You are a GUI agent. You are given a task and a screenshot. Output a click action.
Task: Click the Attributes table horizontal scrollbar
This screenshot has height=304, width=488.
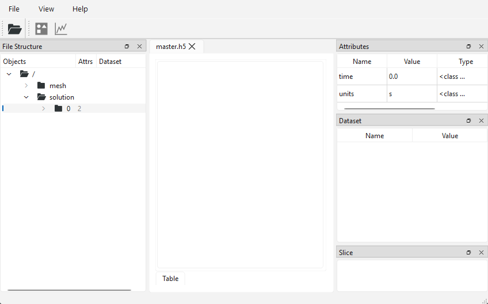(x=390, y=109)
